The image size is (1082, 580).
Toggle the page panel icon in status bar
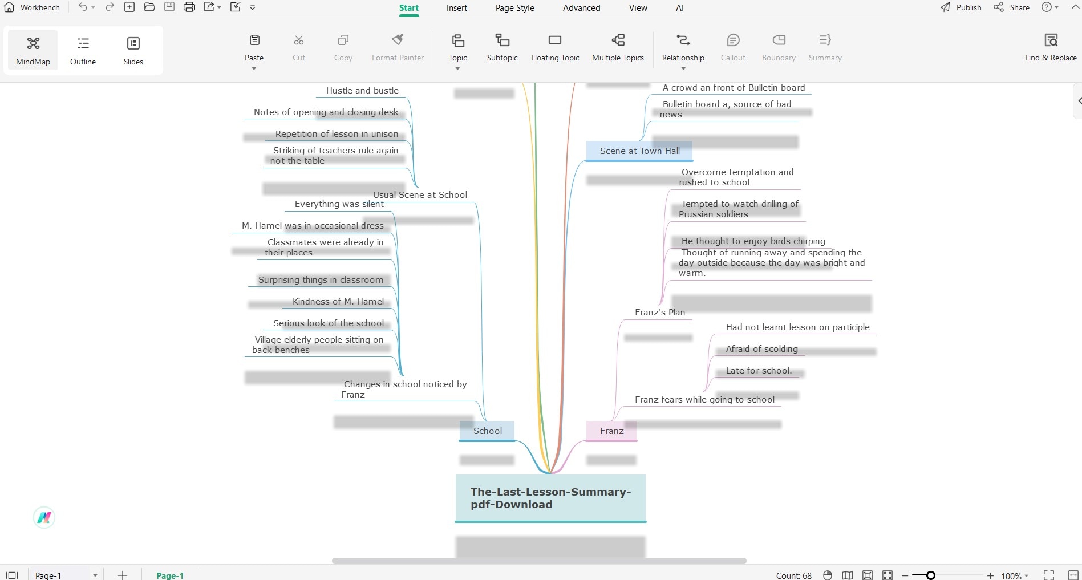coord(12,575)
